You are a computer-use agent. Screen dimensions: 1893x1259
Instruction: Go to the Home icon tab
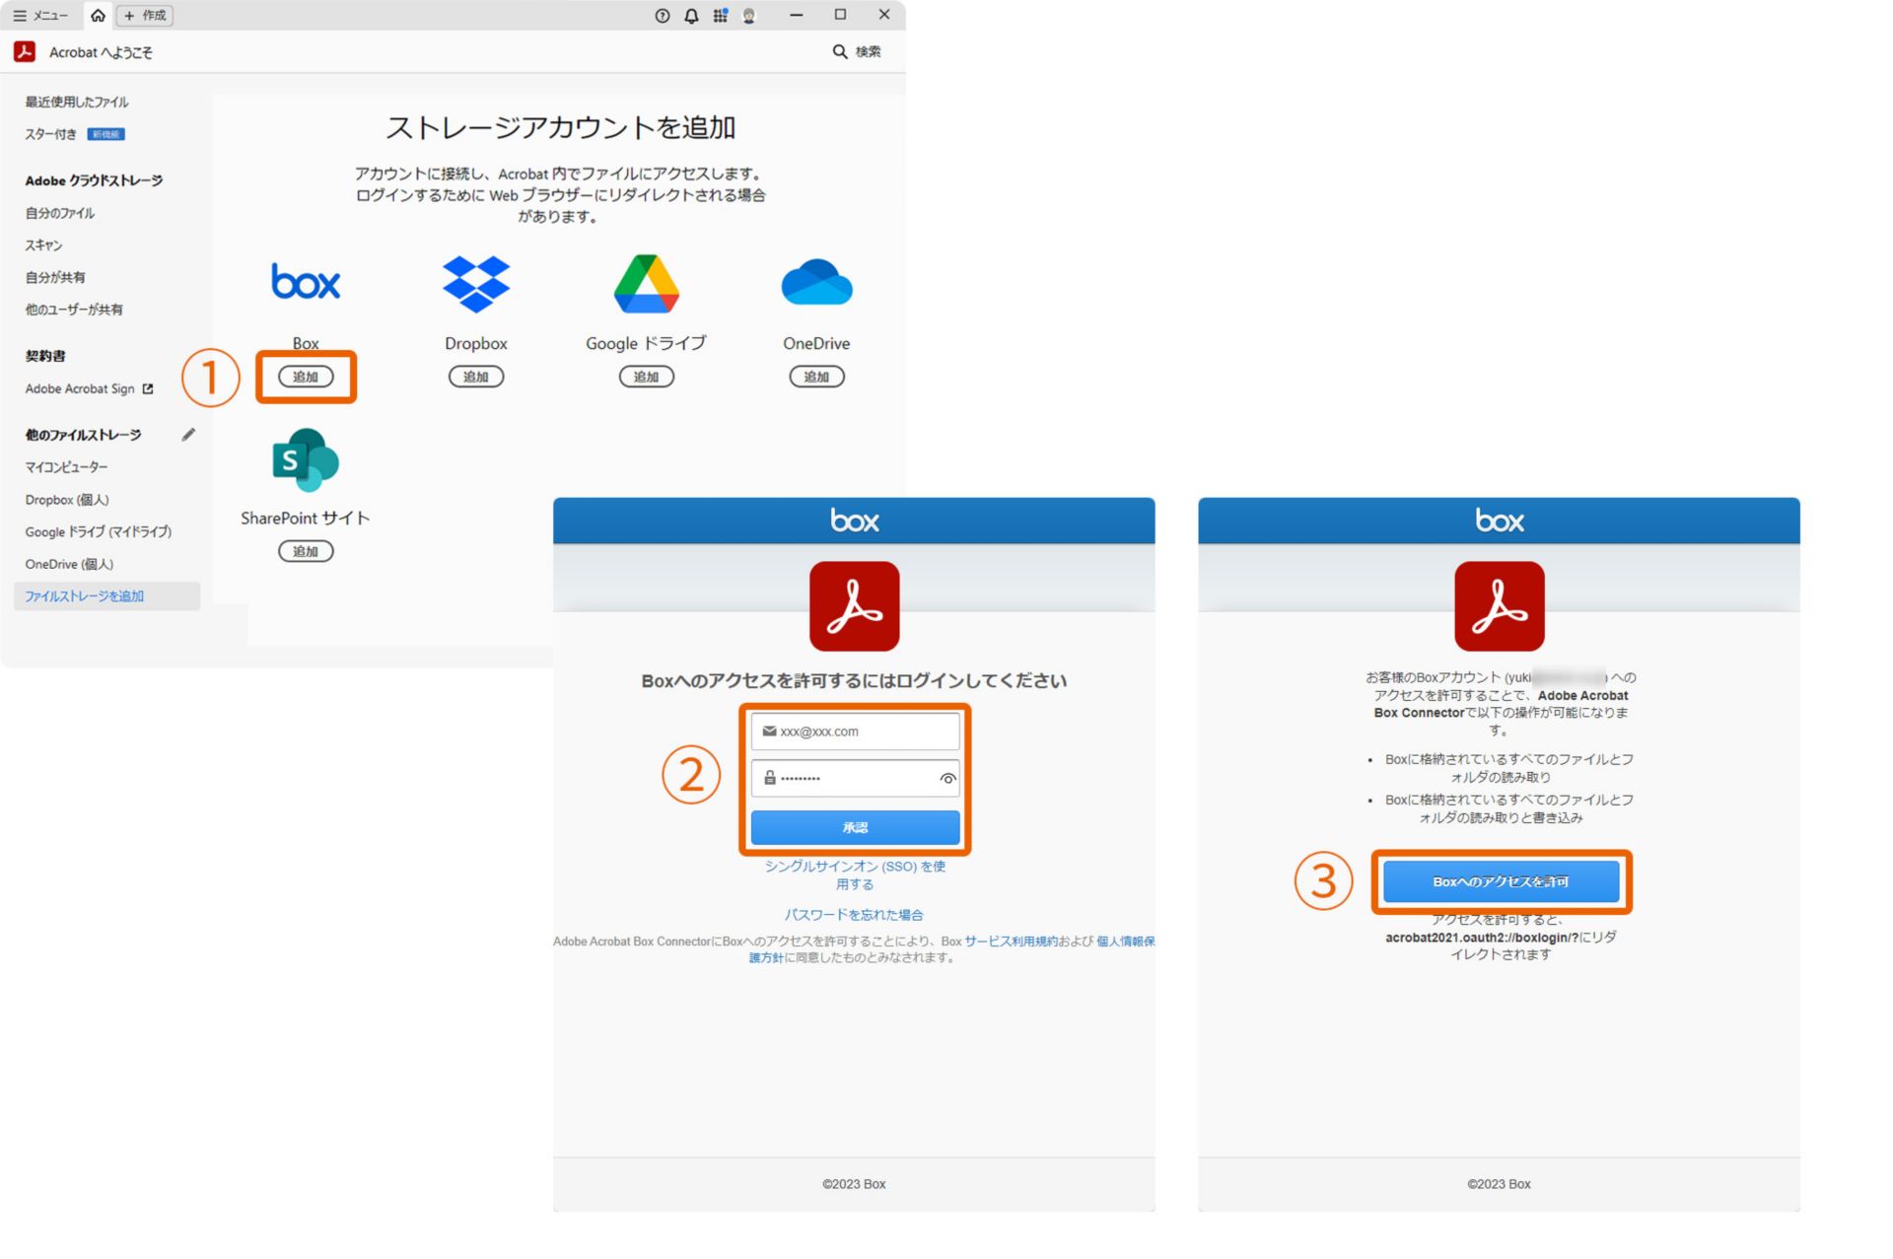tap(98, 16)
